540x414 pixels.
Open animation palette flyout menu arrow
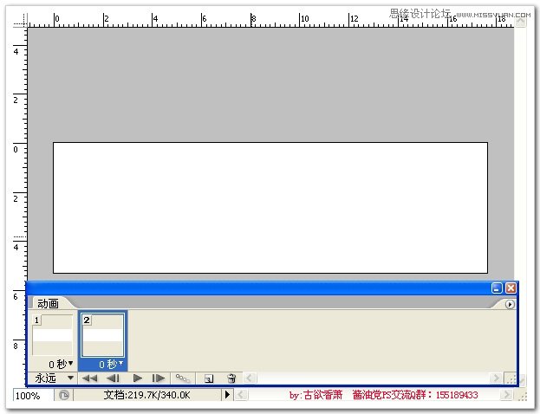click(510, 304)
